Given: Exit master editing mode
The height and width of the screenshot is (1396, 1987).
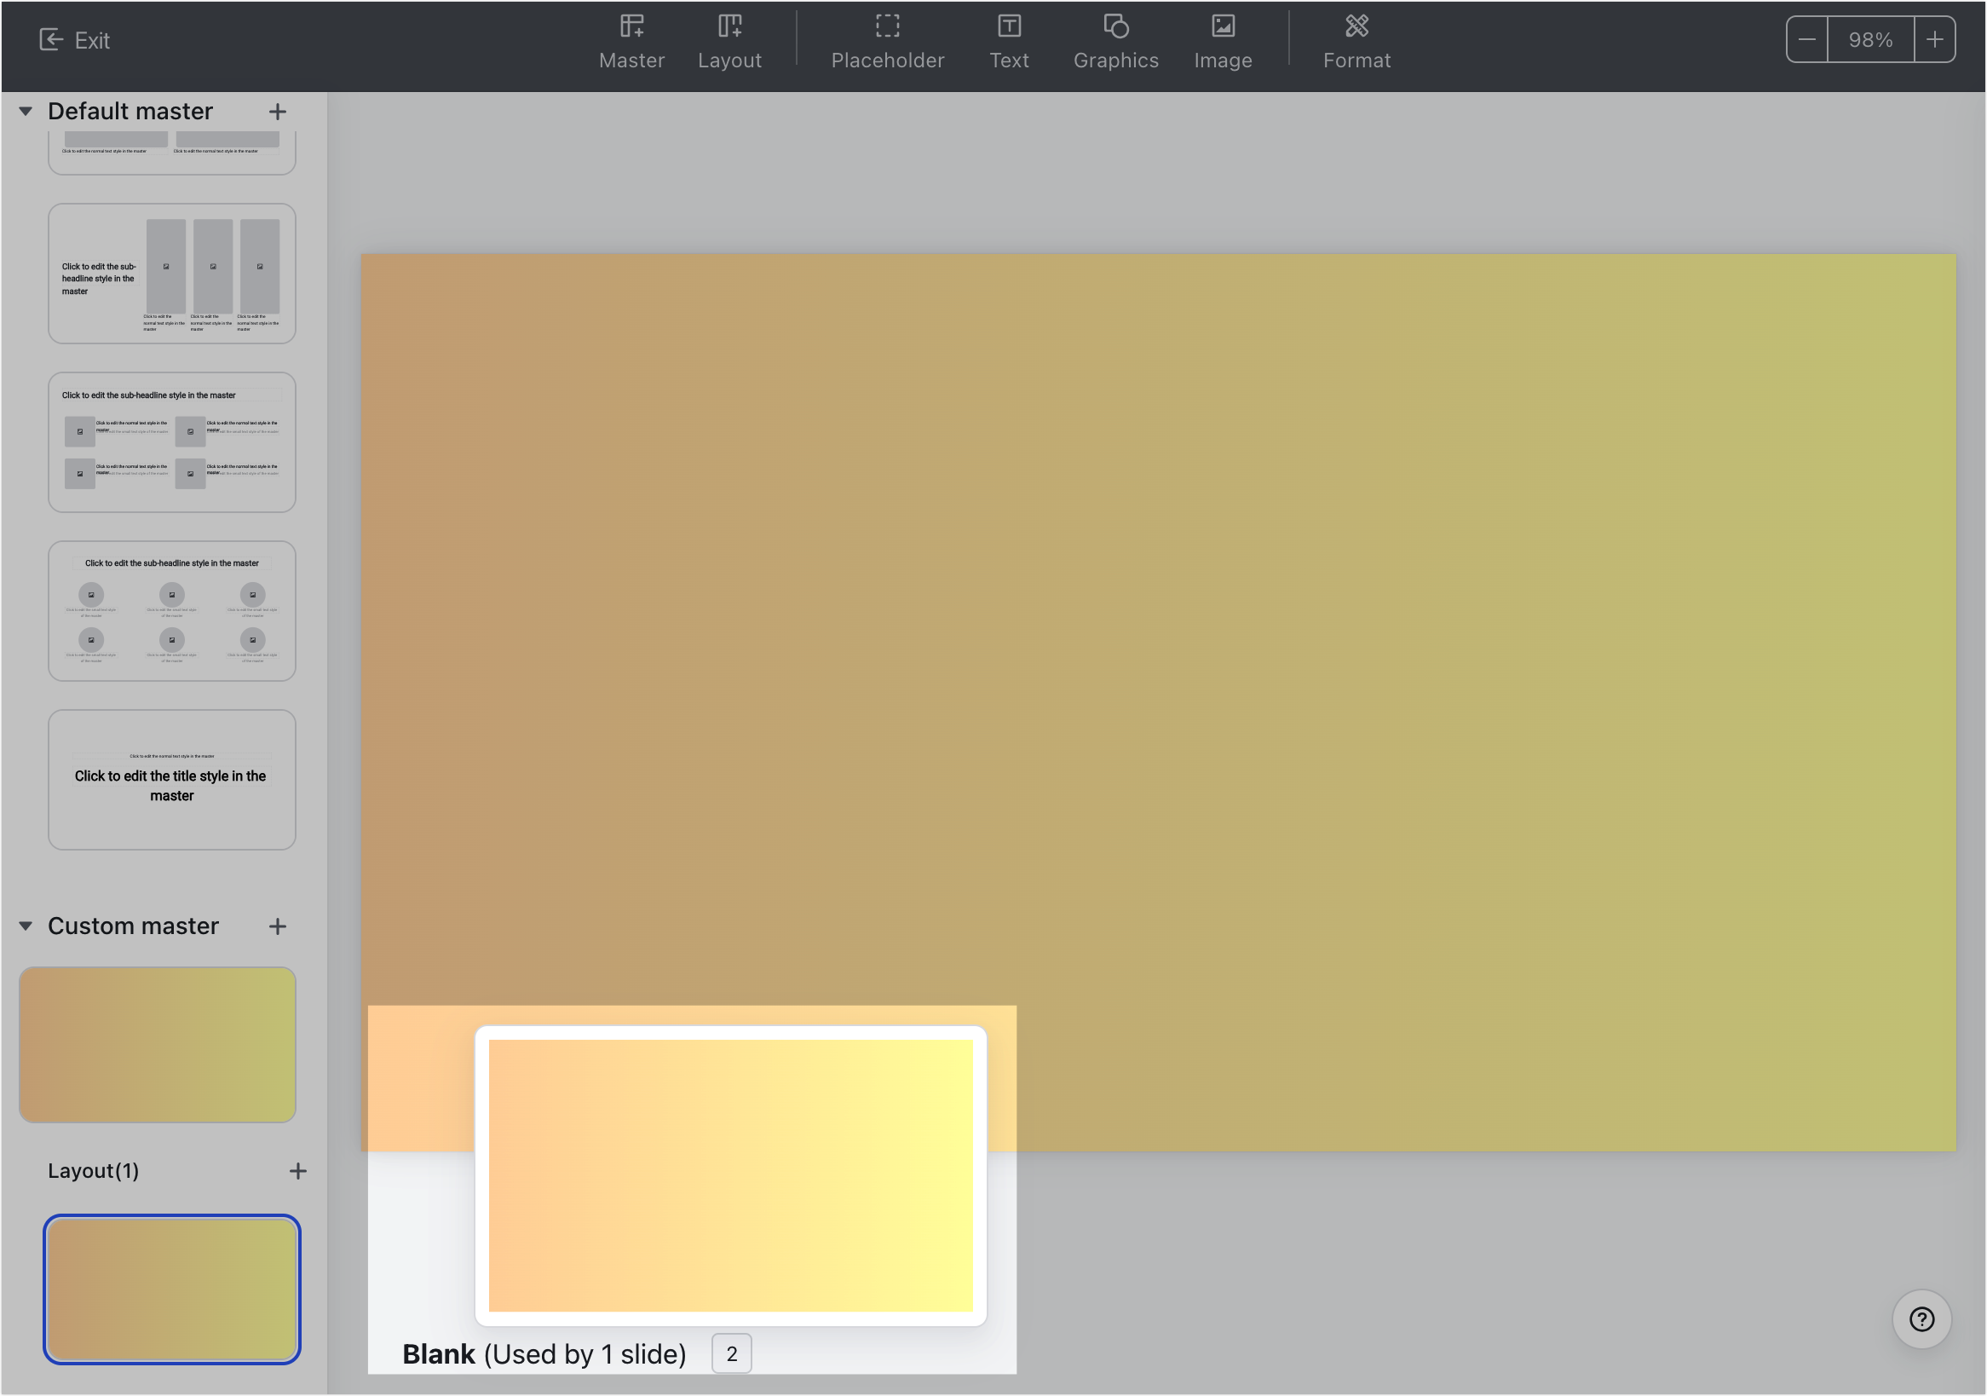Looking at the screenshot, I should (74, 40).
